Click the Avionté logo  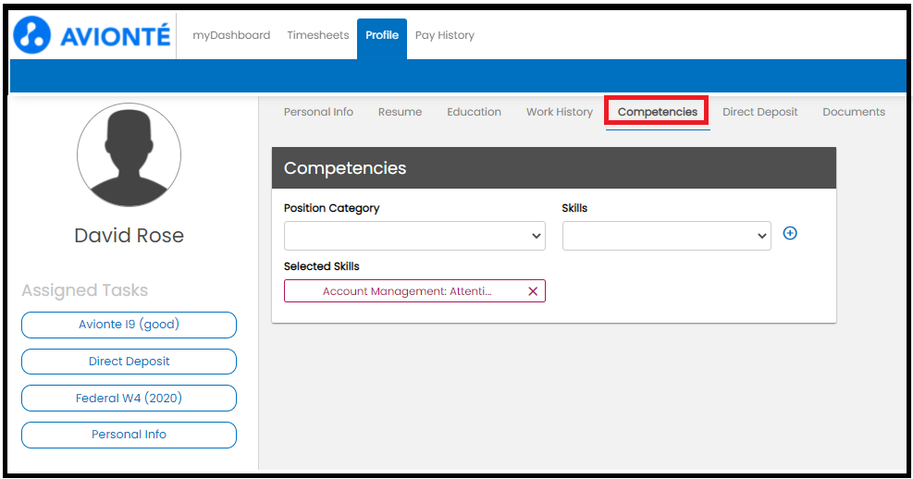click(93, 35)
